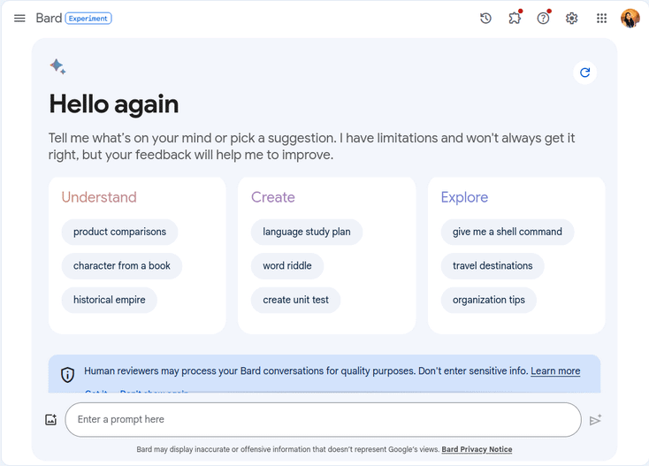Open the account profile avatar
Screen dimensions: 649x466
630,19
